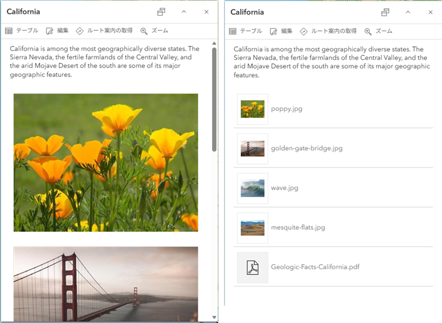Image resolution: width=442 pixels, height=323 pixels.
Task: Click the left popup California title
Action: tap(23, 11)
